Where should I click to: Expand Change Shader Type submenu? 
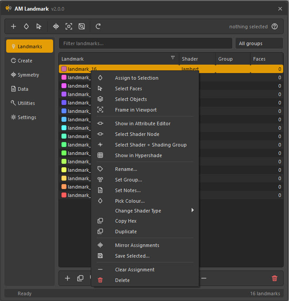(145, 211)
